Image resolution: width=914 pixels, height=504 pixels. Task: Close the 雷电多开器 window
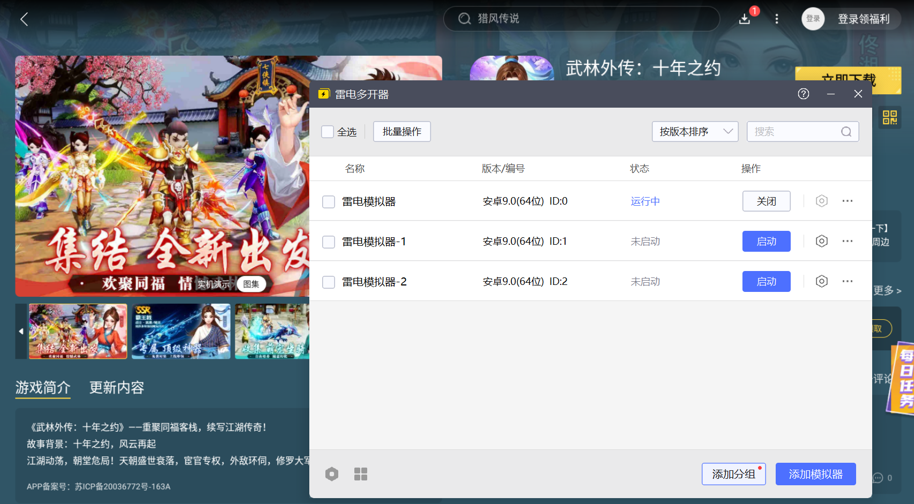[858, 94]
